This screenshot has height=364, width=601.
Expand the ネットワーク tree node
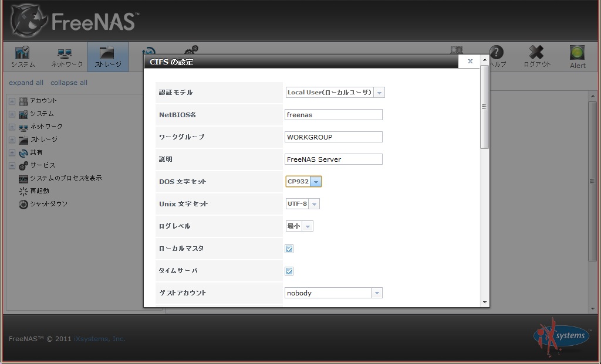coord(12,127)
